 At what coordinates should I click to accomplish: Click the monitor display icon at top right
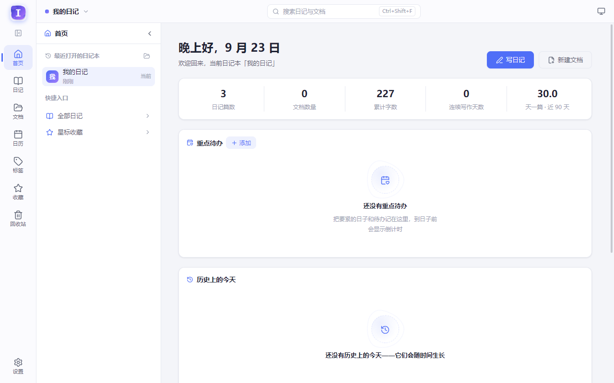(x=601, y=11)
